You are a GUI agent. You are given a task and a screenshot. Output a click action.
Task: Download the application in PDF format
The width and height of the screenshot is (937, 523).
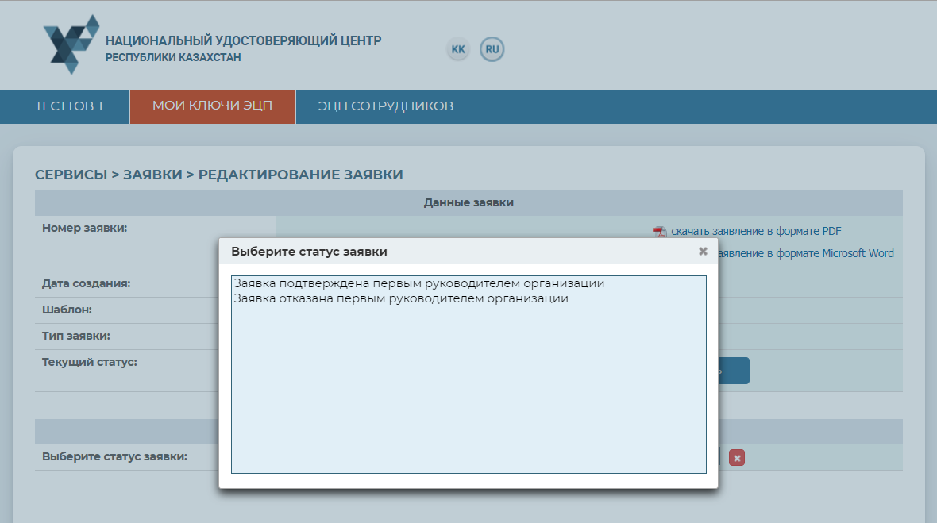tap(755, 231)
